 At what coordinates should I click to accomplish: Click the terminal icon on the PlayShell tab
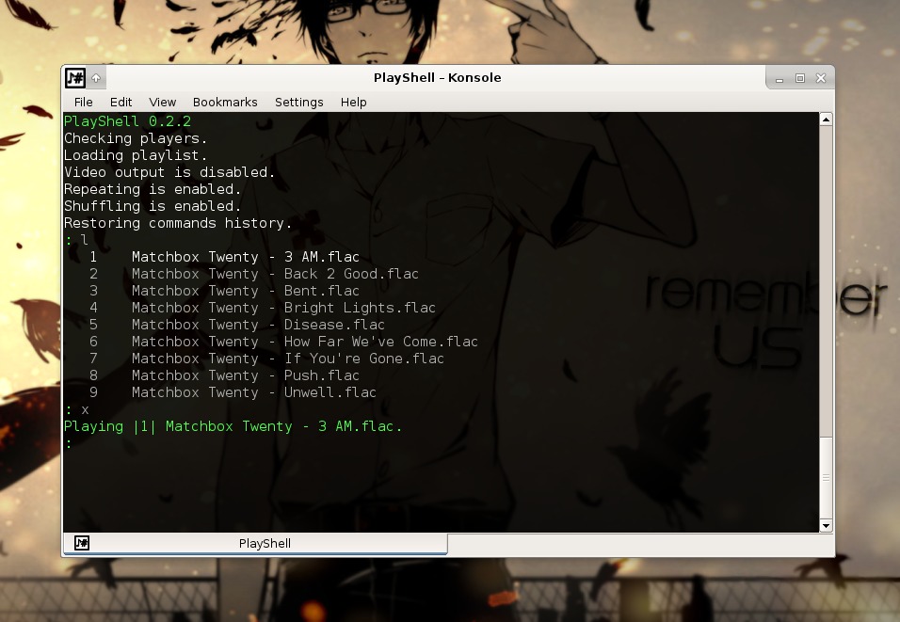(82, 543)
